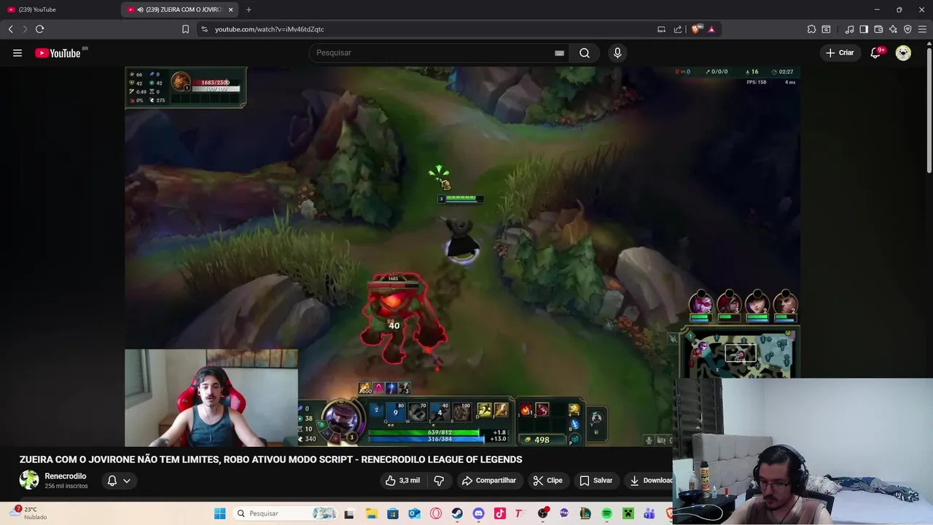Open Task View from the taskbar

pyautogui.click(x=349, y=513)
